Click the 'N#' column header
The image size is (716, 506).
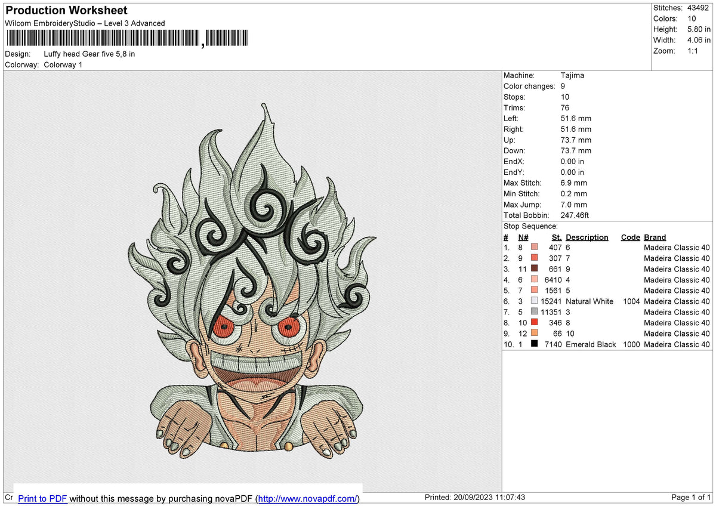[x=523, y=237]
